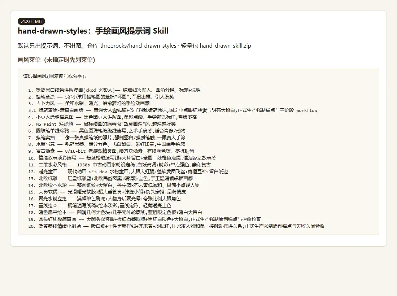This screenshot has width=397, height=296.
Task: Select row "19. 圆头红线极简童画"
Action: point(145,219)
